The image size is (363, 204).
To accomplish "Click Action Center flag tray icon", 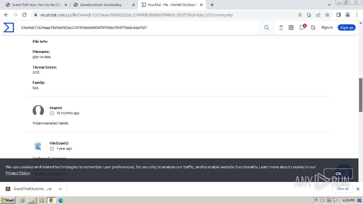I will 336,200.
